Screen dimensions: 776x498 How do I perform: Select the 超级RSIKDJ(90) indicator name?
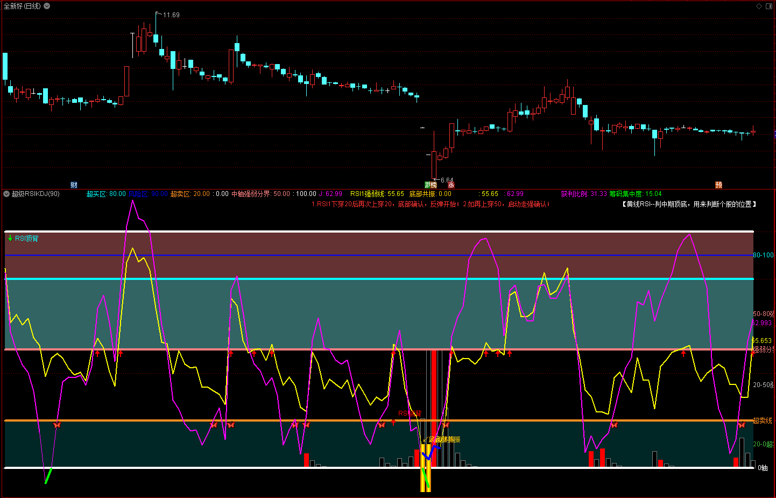(x=36, y=194)
